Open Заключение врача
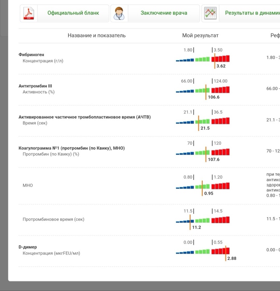 (163, 13)
